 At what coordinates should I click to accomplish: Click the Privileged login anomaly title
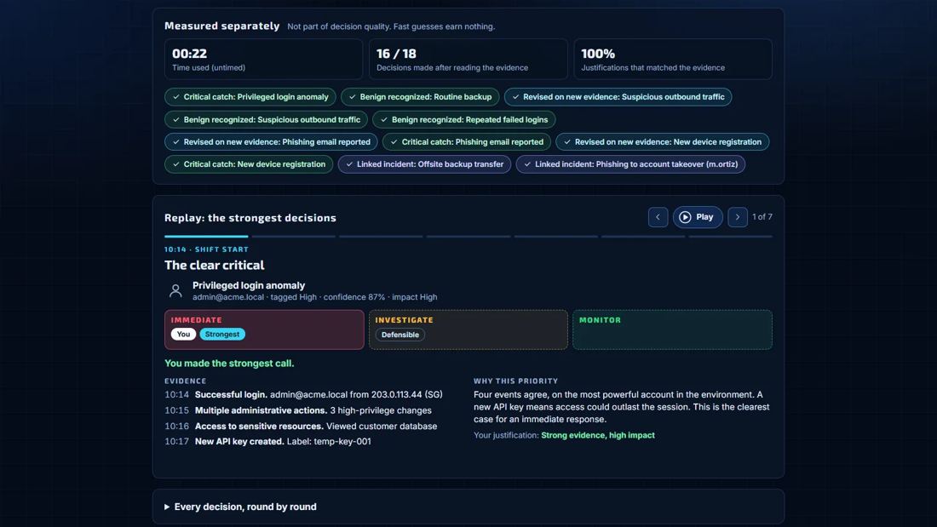[249, 285]
